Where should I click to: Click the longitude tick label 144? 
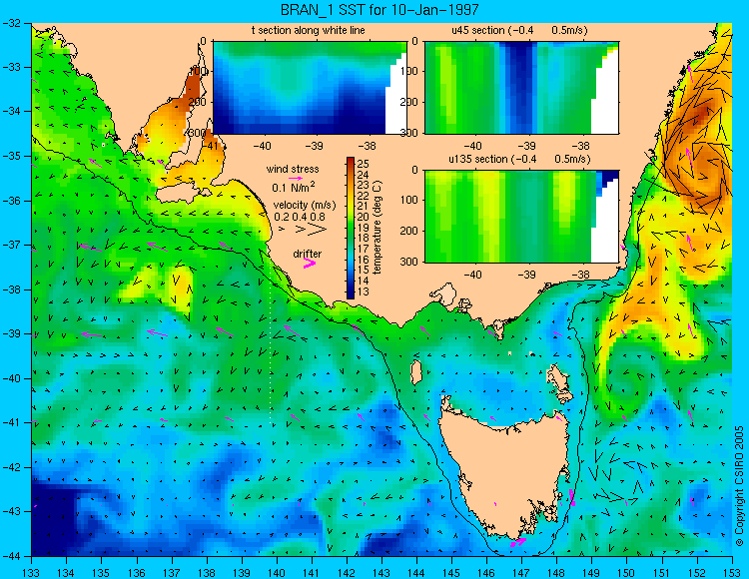click(416, 573)
